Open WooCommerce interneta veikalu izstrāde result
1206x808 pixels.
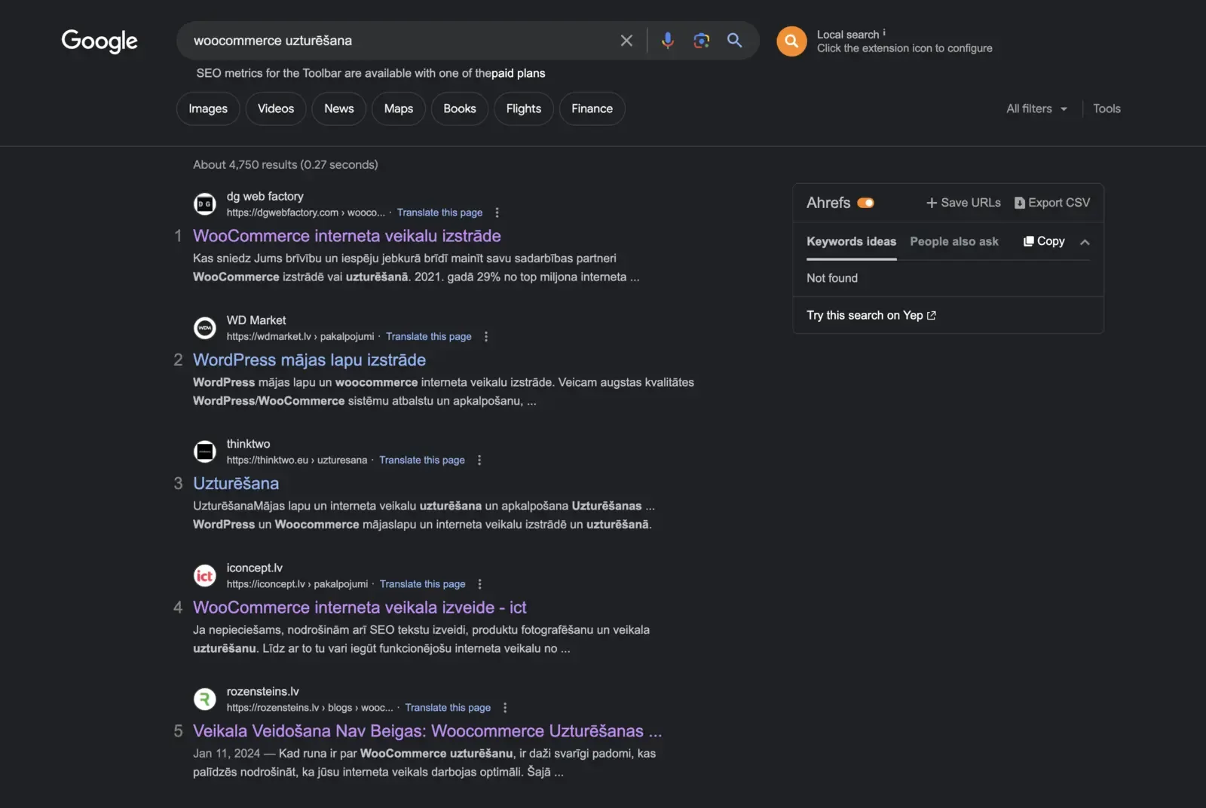tap(347, 236)
